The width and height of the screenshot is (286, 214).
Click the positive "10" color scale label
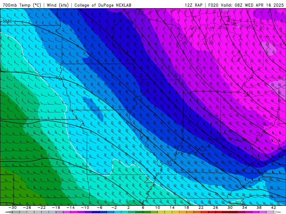pos(158,208)
